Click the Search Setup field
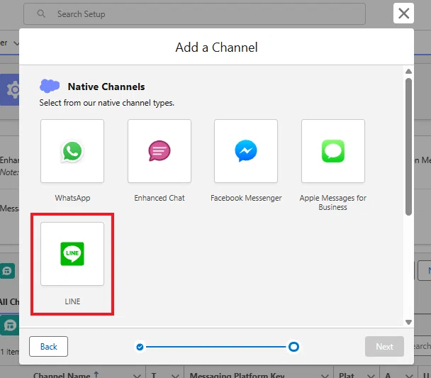The width and height of the screenshot is (431, 378). point(195,14)
